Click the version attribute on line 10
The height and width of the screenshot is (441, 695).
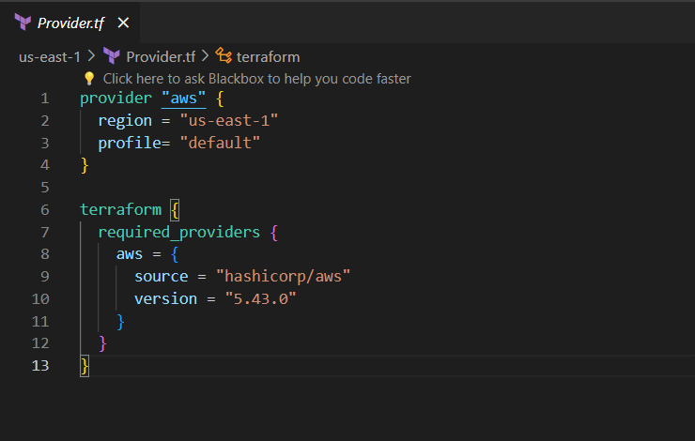166,299
